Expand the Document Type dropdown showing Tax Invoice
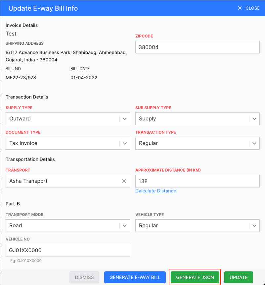The width and height of the screenshot is (265, 285). click(125, 143)
